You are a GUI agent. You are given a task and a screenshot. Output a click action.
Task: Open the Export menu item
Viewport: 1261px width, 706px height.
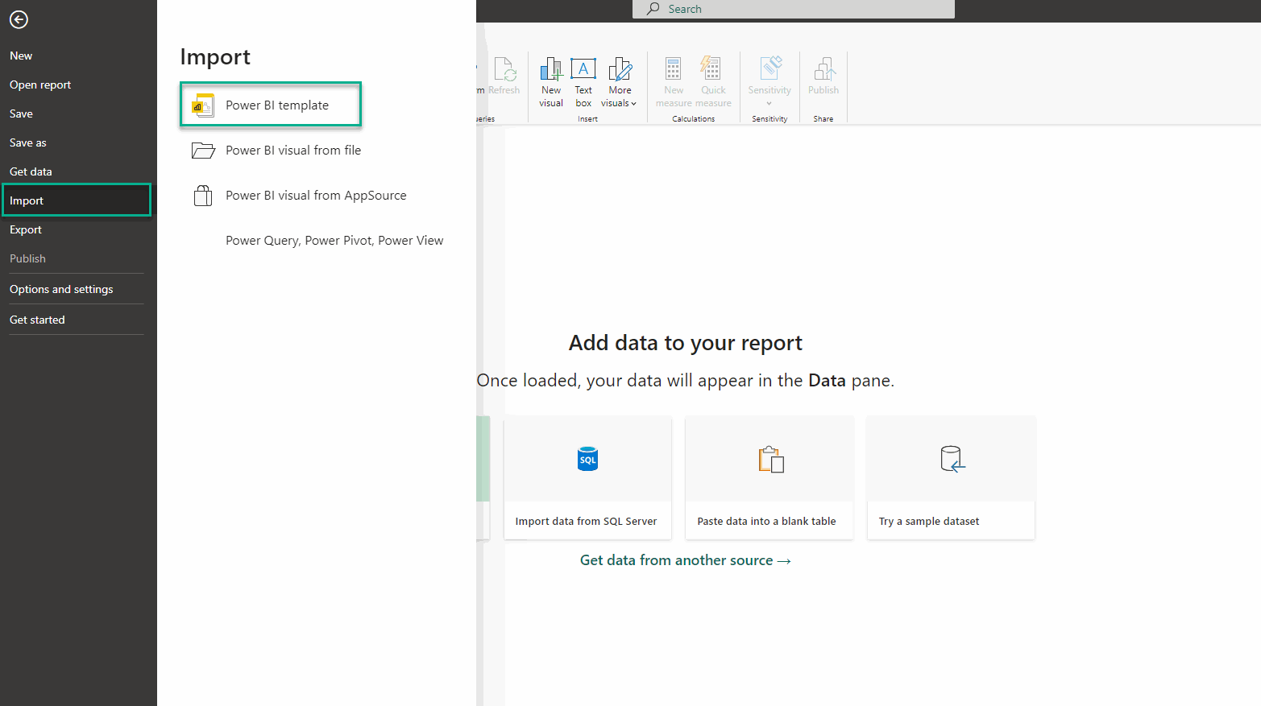click(x=25, y=229)
